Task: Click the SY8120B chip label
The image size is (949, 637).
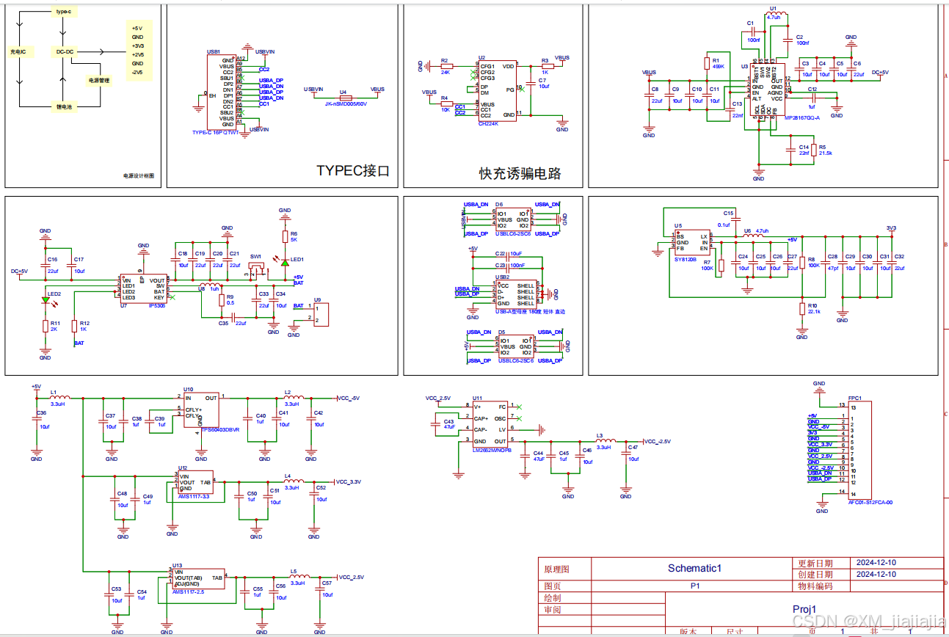Action: pos(686,258)
